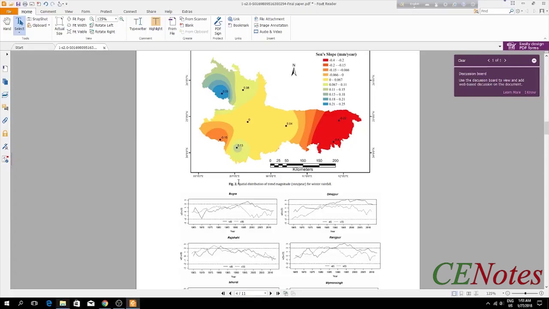This screenshot has height=309, width=549.
Task: Choose Fit Width view
Action: click(x=77, y=25)
